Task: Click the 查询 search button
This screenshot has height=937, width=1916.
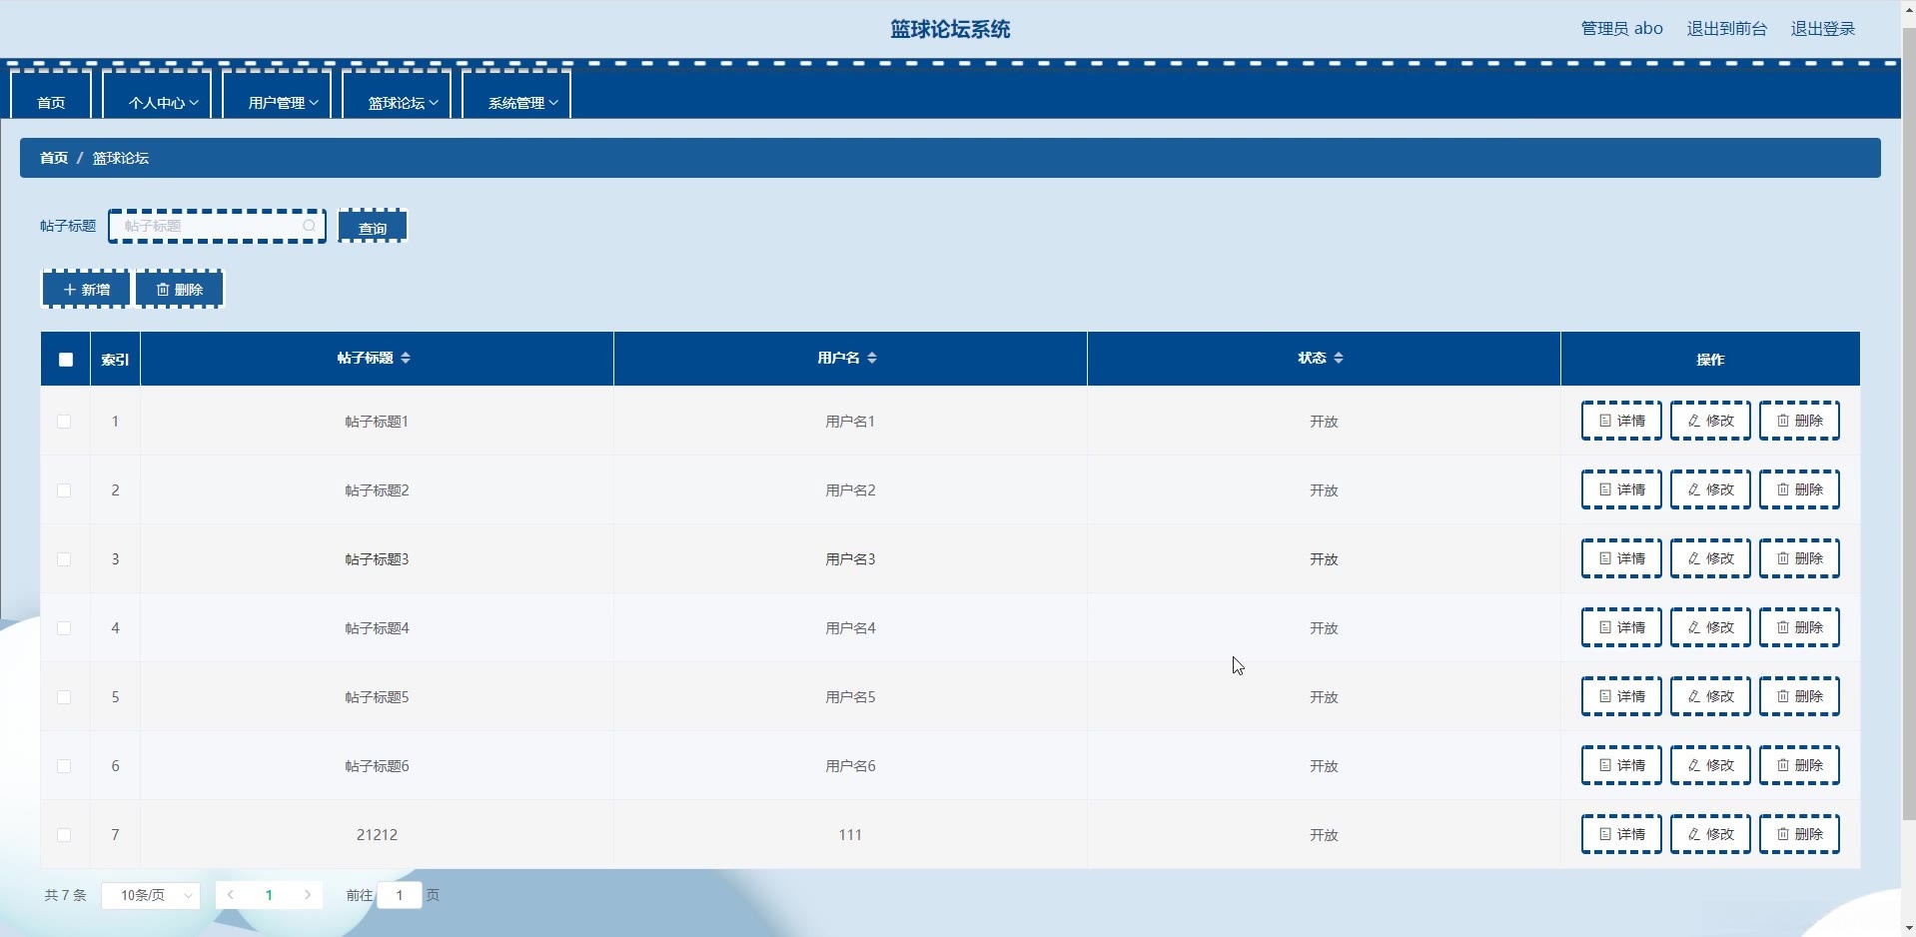Action: (x=373, y=227)
